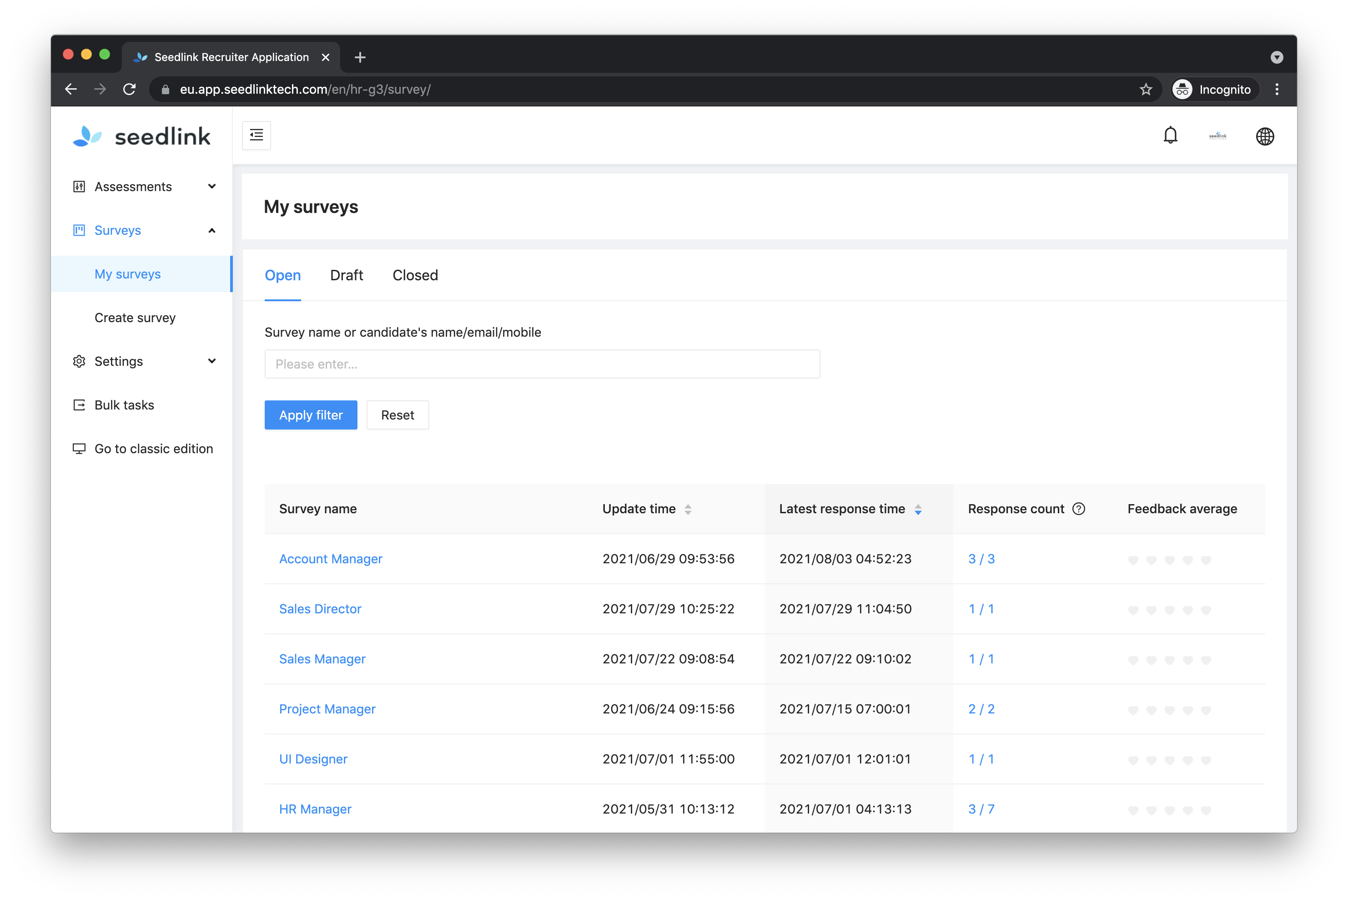The width and height of the screenshot is (1348, 900).
Task: Click the Survey name column header
Action: 318,509
